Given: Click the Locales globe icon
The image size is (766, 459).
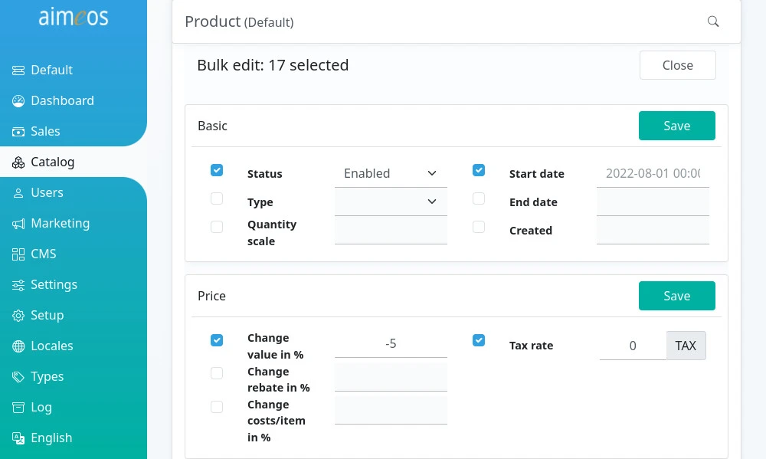Looking at the screenshot, I should [x=18, y=346].
